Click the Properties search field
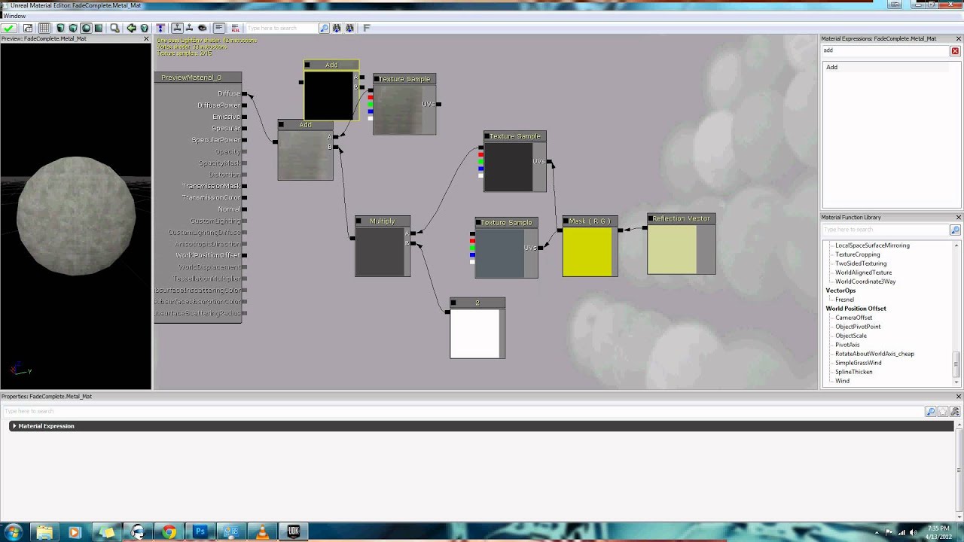Image resolution: width=964 pixels, height=542 pixels. point(463,411)
